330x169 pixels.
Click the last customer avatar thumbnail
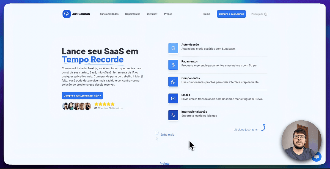pyautogui.click(x=88, y=106)
